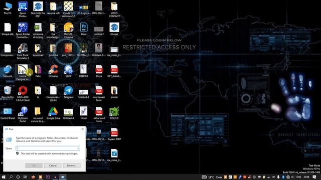Launch Telegram shortcut

pyautogui.click(x=68, y=92)
